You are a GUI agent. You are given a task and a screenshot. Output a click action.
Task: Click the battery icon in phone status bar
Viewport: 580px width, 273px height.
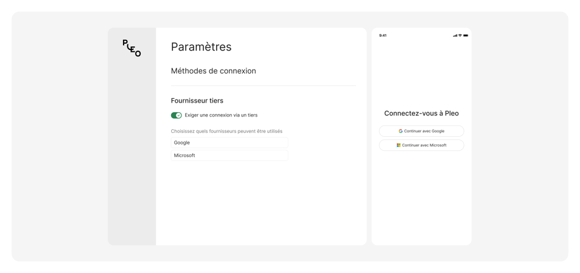click(466, 35)
